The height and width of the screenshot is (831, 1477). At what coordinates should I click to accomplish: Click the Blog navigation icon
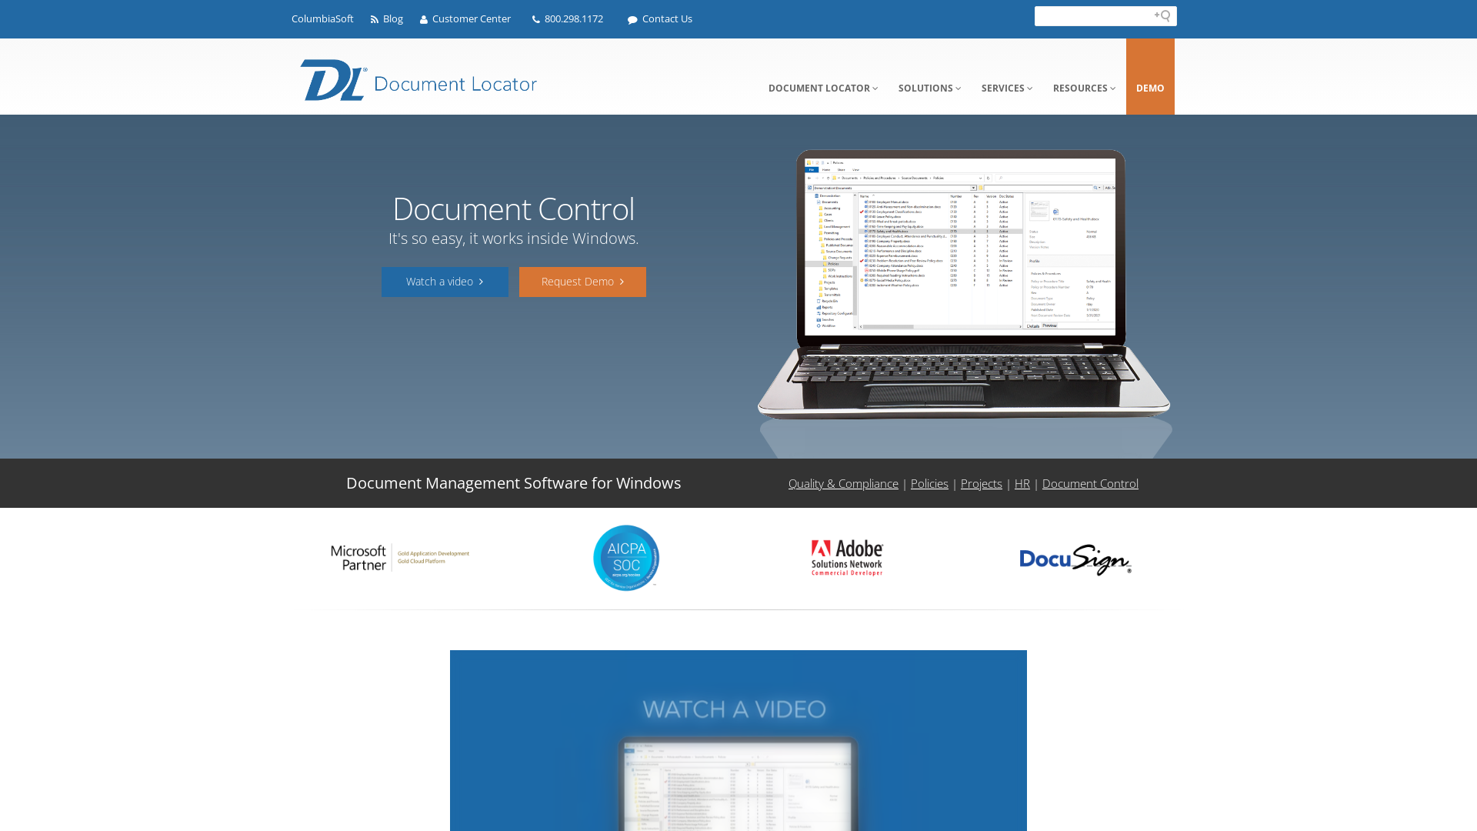[375, 18]
